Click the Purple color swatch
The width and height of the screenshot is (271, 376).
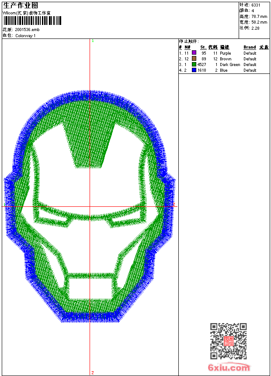(x=194, y=53)
